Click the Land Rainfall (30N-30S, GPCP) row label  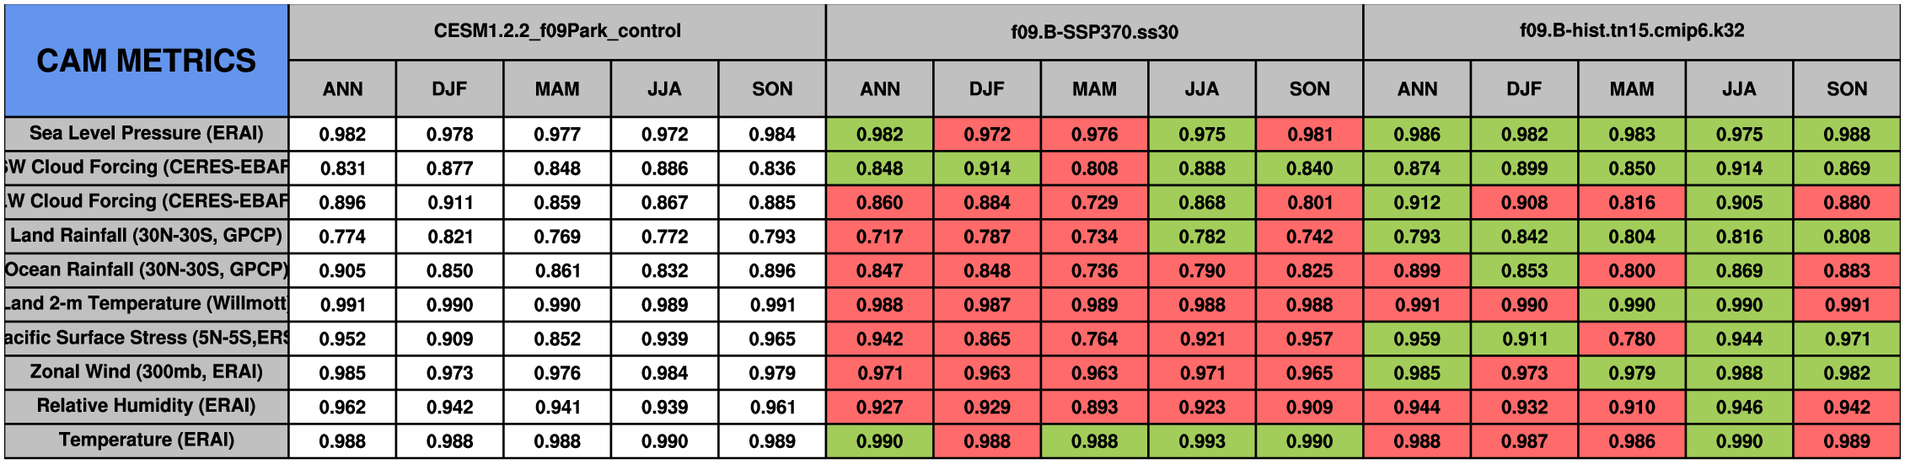pyautogui.click(x=146, y=235)
